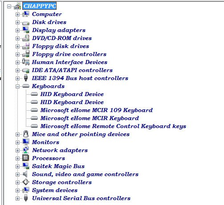Click the Display adapters icon
Viewport: 224px width, 205px height.
pos(26,30)
